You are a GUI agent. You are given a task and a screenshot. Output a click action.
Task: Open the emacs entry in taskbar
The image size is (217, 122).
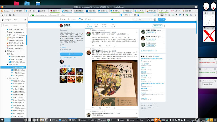82,120
